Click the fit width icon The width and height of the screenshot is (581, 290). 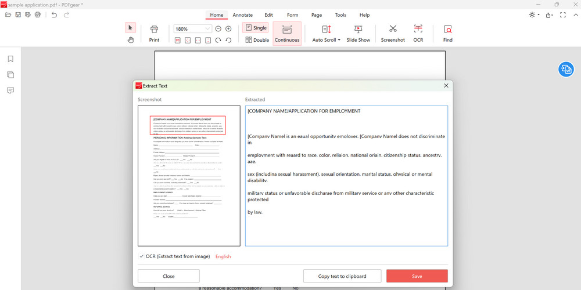coord(198,40)
